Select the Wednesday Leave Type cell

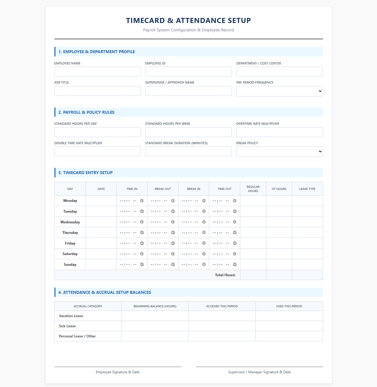[307, 222]
